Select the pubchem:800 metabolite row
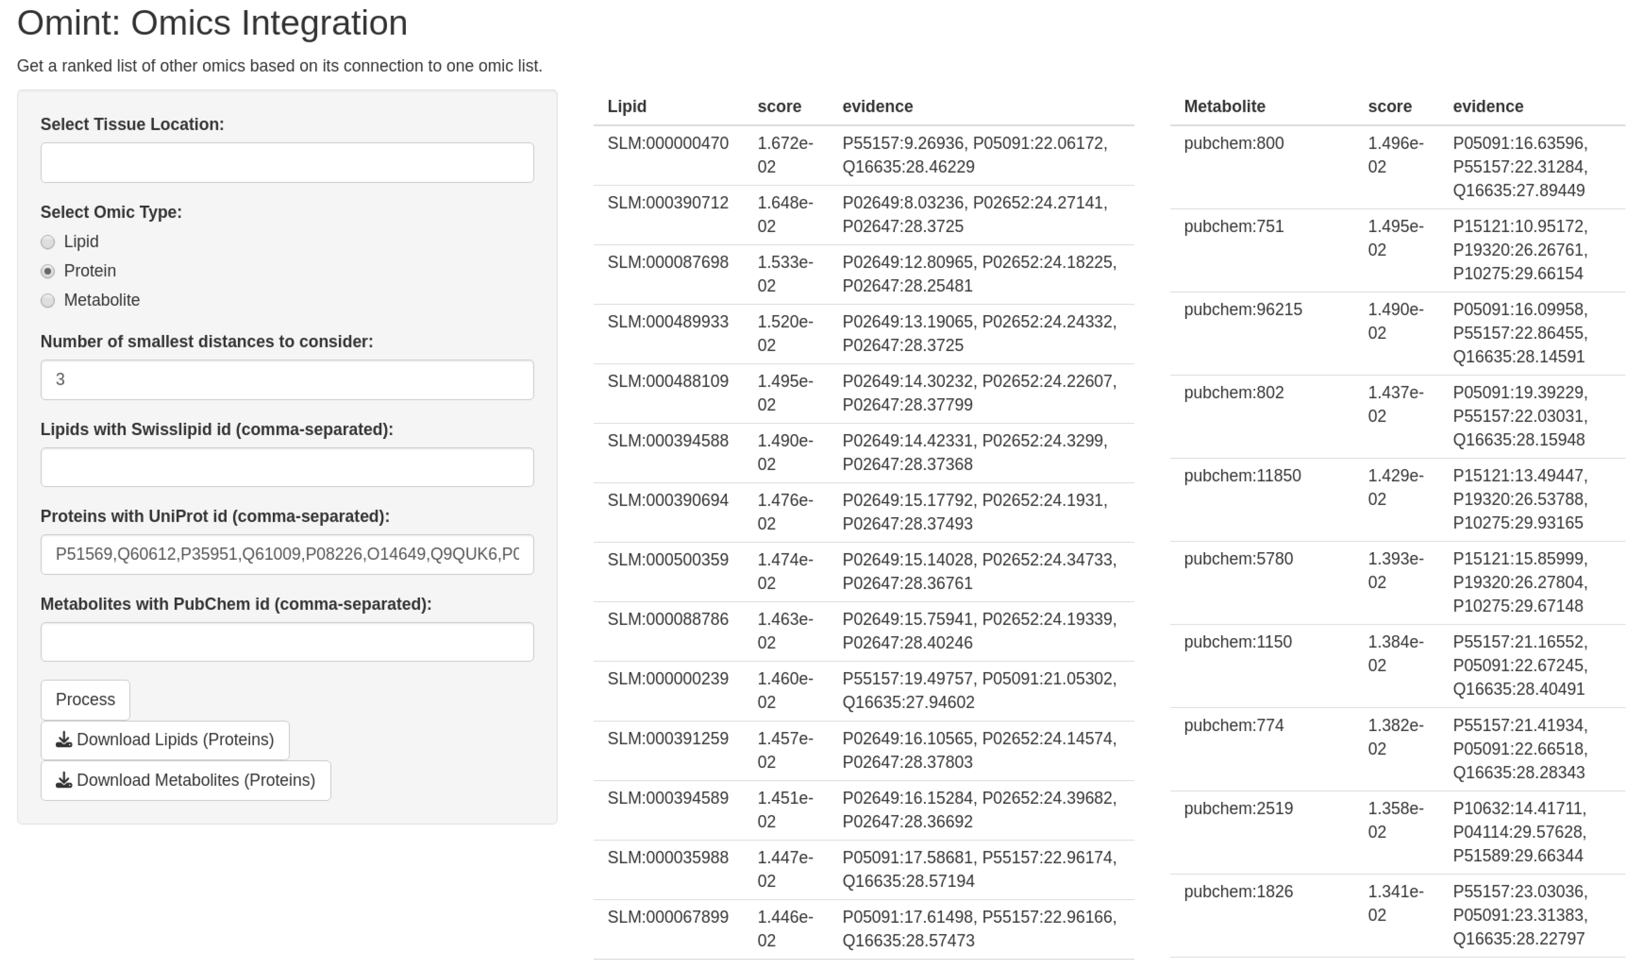1634x971 pixels. pos(1233,143)
